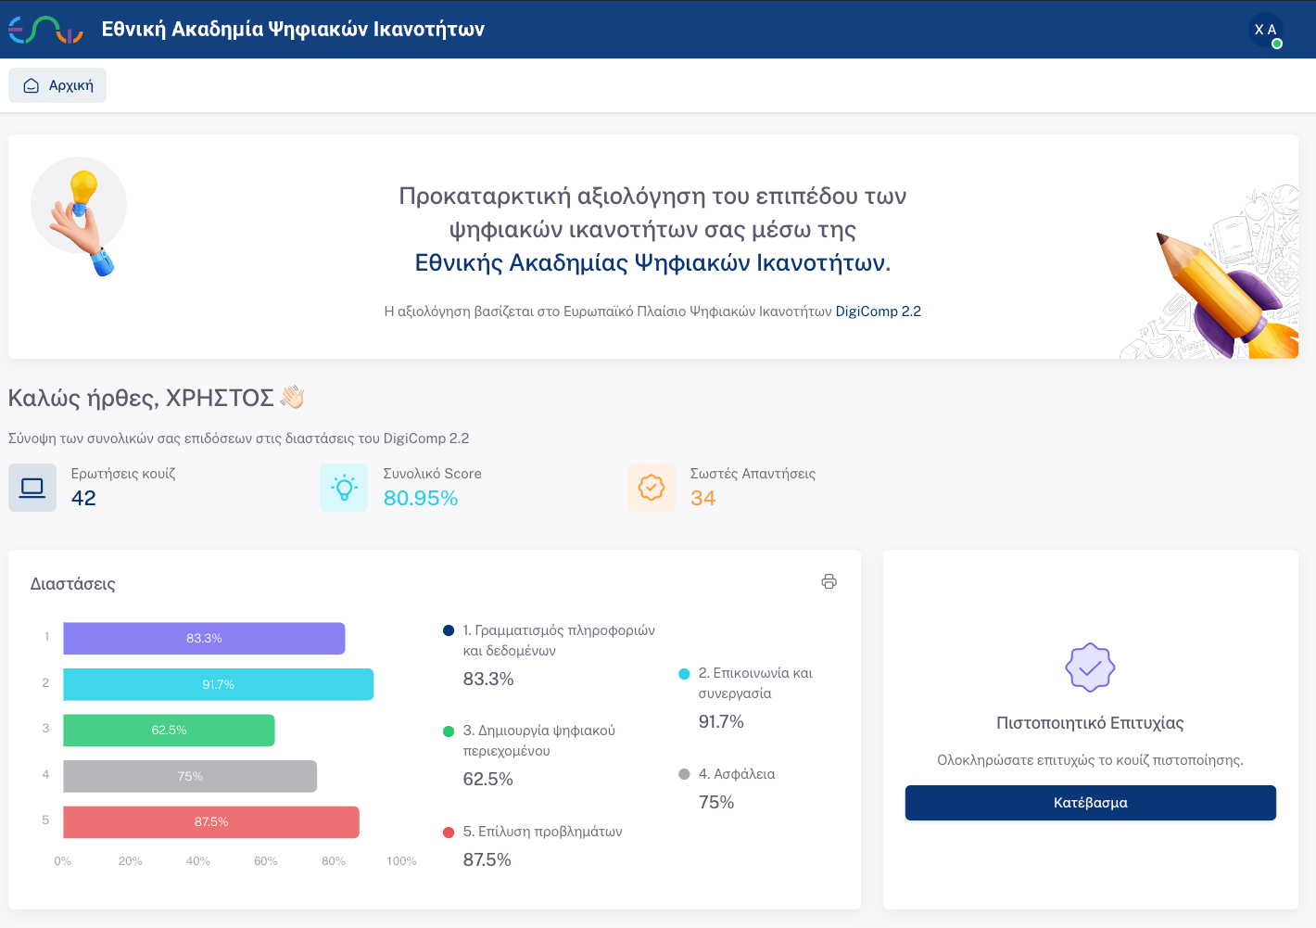Viewport: 1316px width, 928px height.
Task: Click the 'Εθνική Ακαδημία Ψηφιακών Ικανοτήτων' header title
Action: coord(292,29)
